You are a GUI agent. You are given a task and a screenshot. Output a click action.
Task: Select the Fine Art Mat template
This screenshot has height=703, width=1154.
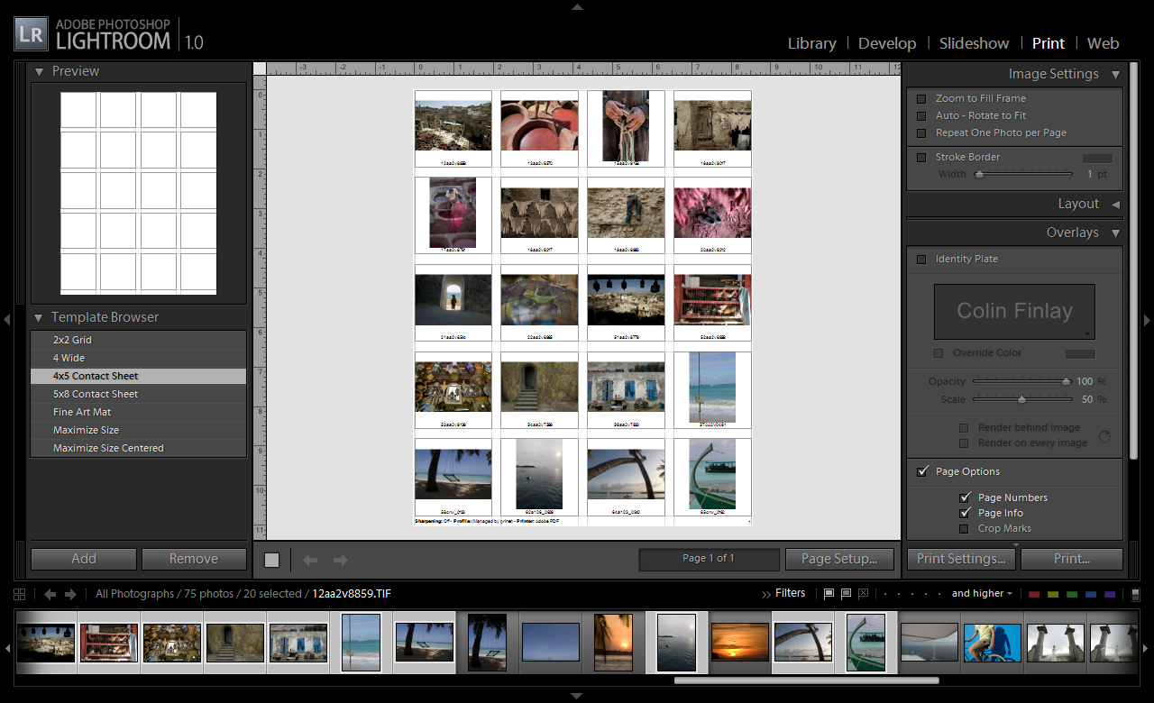pyautogui.click(x=82, y=412)
